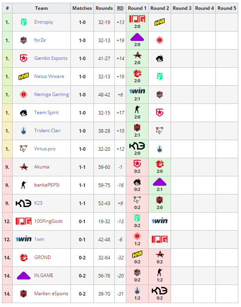The height and width of the screenshot is (307, 241).
Task: Open the Entropiq team link
Action: [x=43, y=22]
